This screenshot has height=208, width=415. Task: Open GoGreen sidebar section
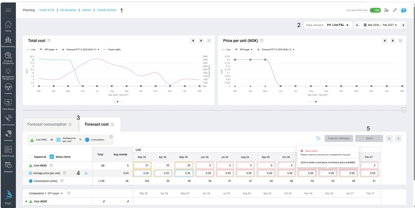pyautogui.click(x=8, y=135)
